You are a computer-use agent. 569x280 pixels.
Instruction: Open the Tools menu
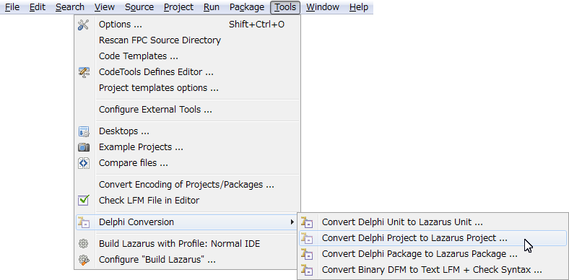coord(285,7)
